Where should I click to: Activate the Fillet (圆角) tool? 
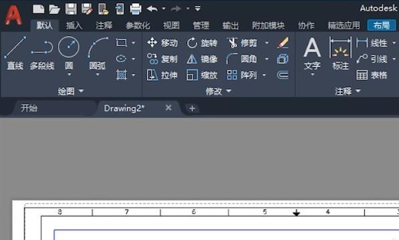(242, 59)
